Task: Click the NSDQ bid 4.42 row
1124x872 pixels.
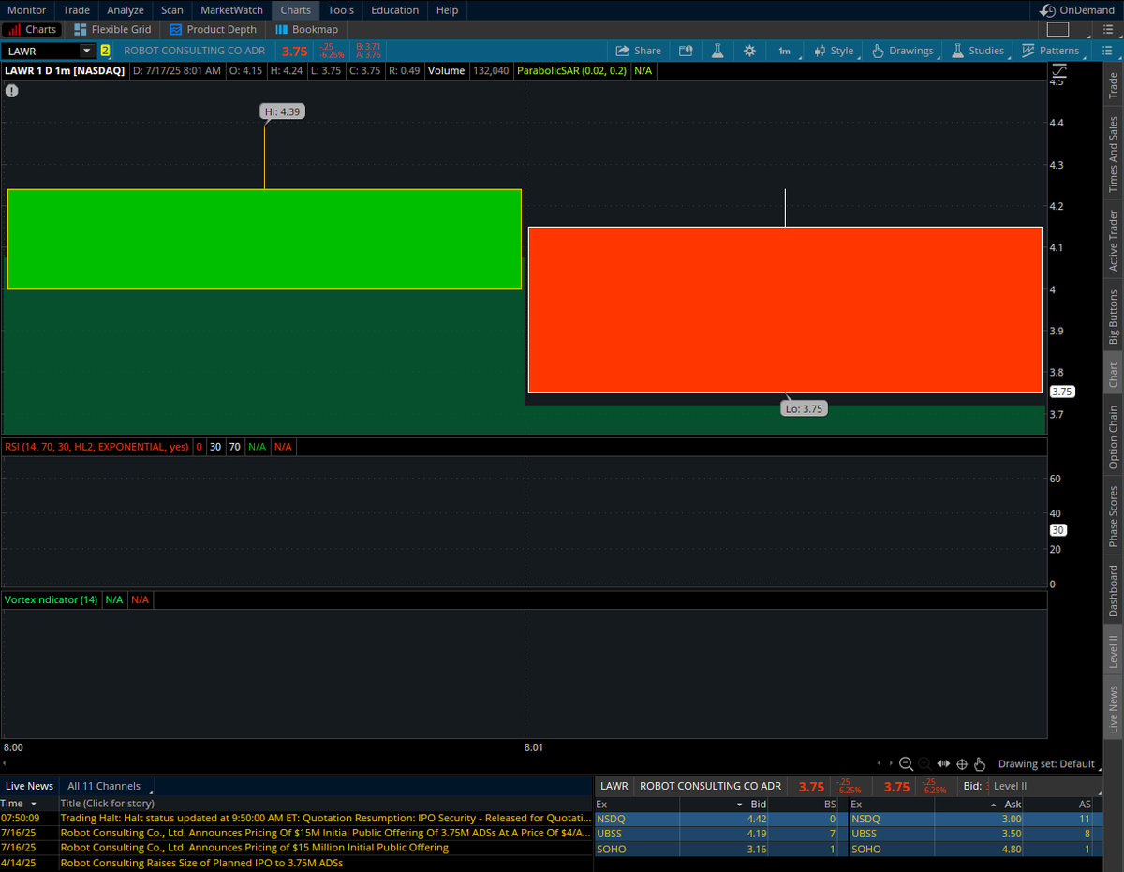Action: click(x=720, y=819)
